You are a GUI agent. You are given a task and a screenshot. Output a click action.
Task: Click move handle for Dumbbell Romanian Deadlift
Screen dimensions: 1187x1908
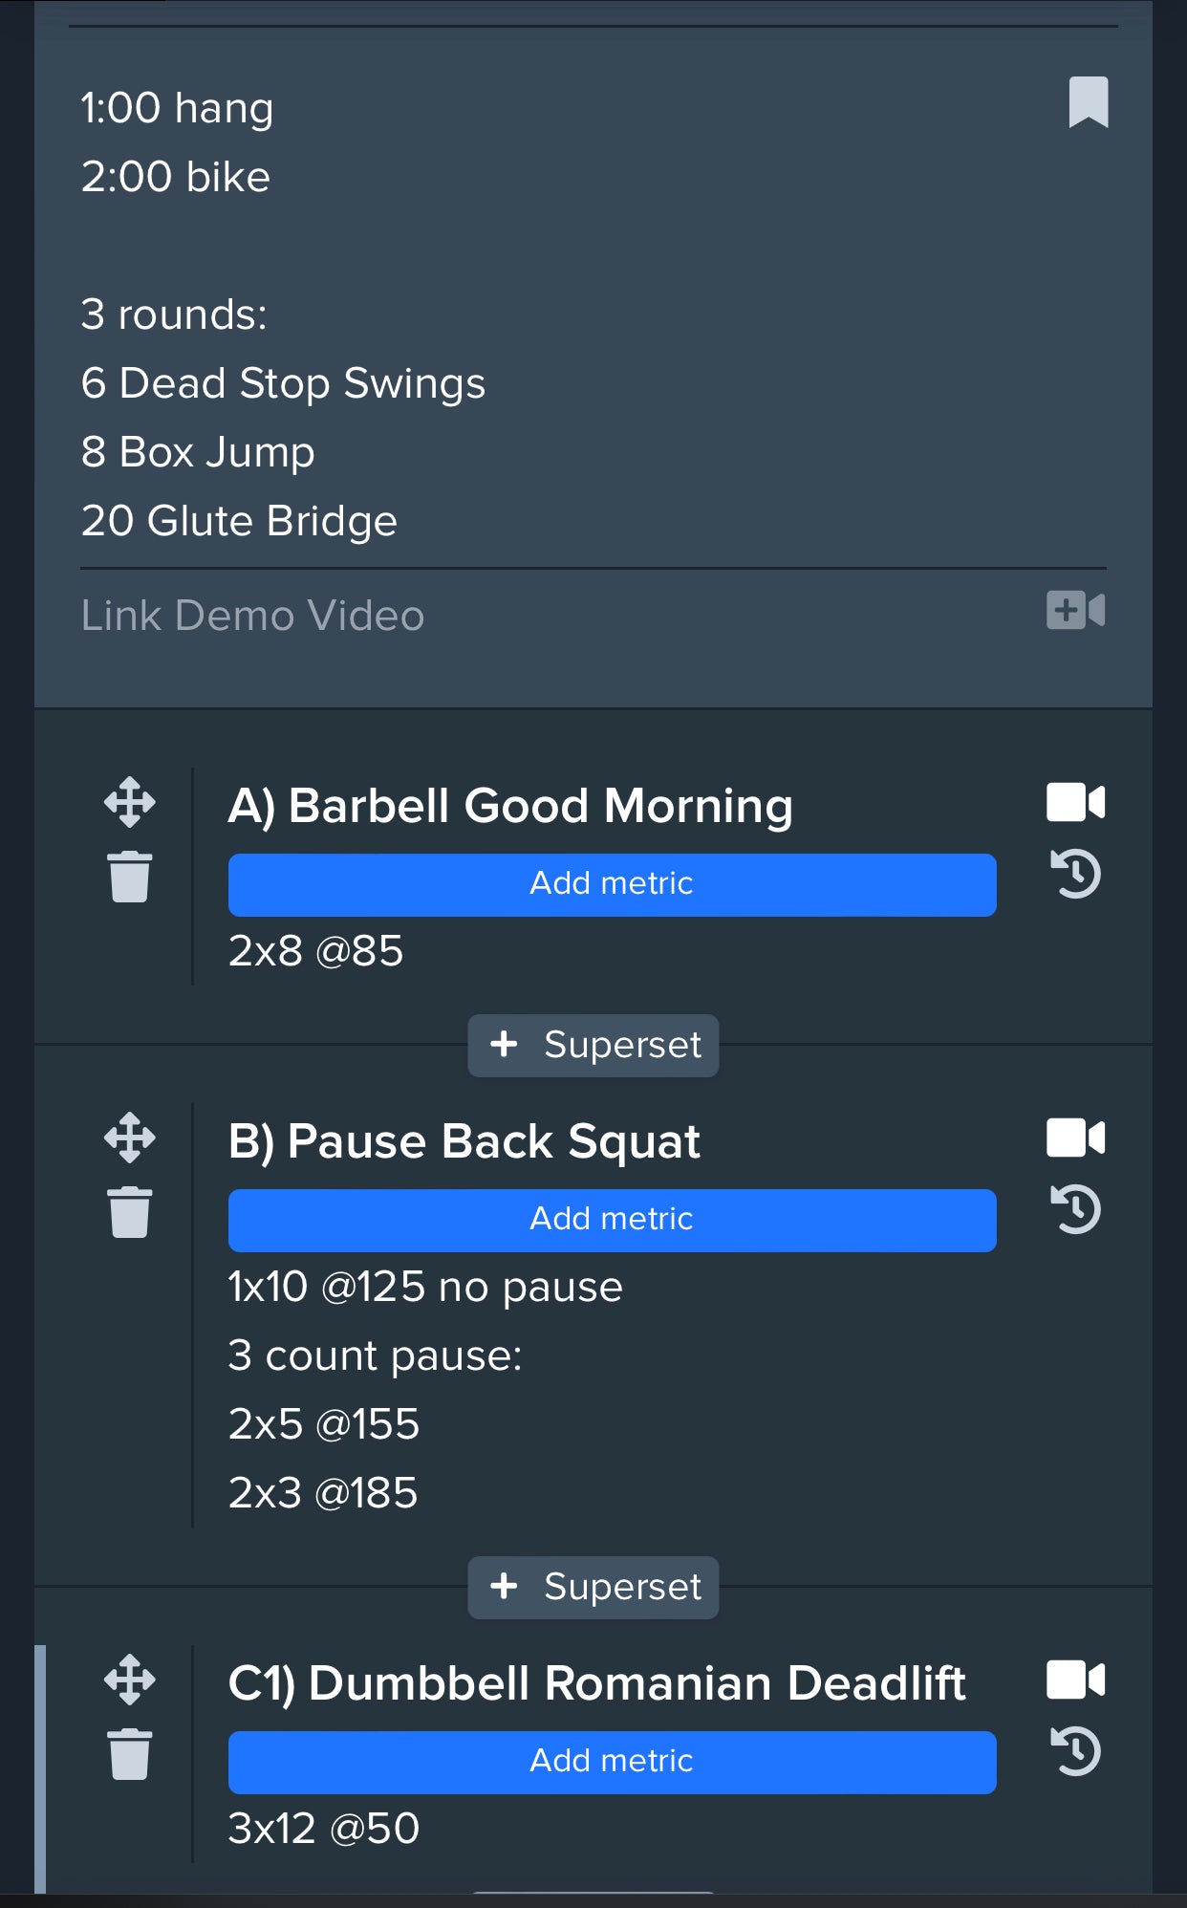130,1680
